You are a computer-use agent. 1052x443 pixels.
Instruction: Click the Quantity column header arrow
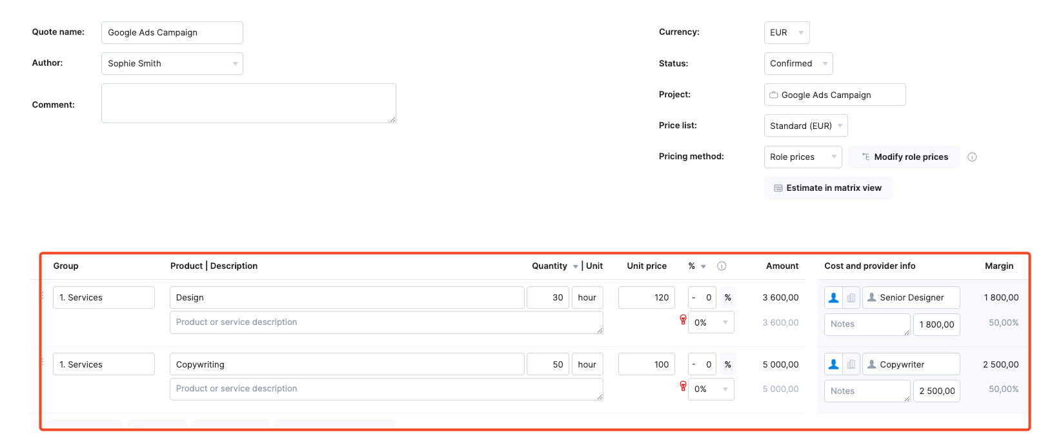tap(575, 266)
